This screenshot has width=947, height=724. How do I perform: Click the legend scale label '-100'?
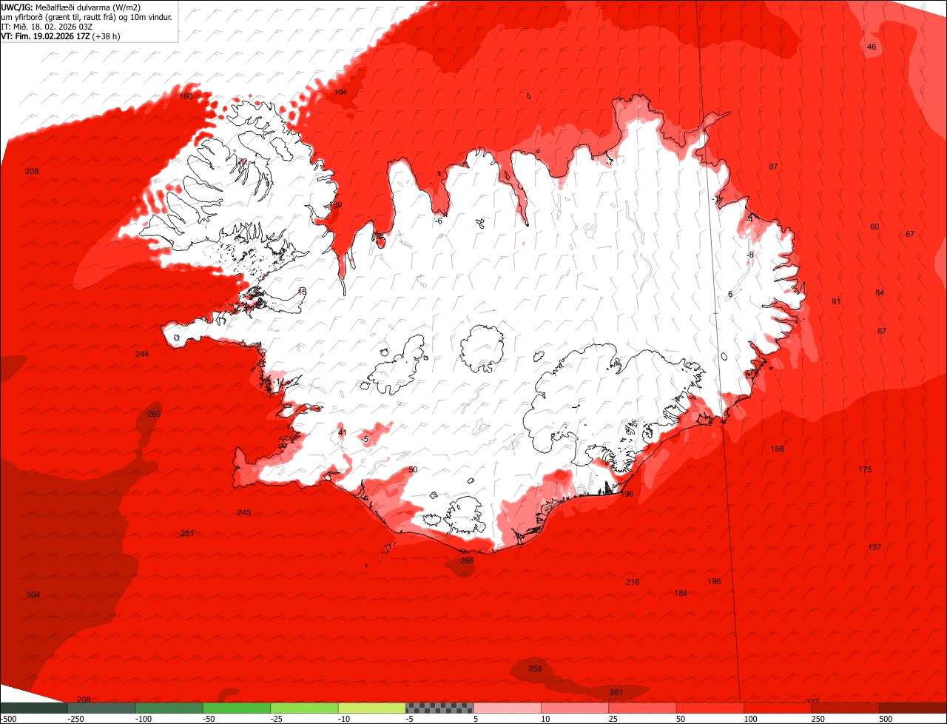(143, 719)
